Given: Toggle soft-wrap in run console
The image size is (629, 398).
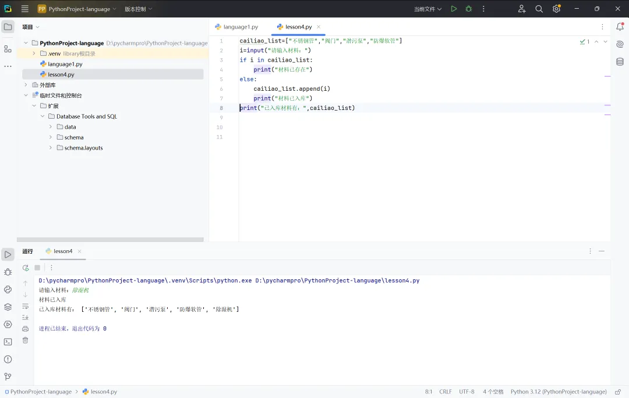Looking at the screenshot, I should (25, 306).
